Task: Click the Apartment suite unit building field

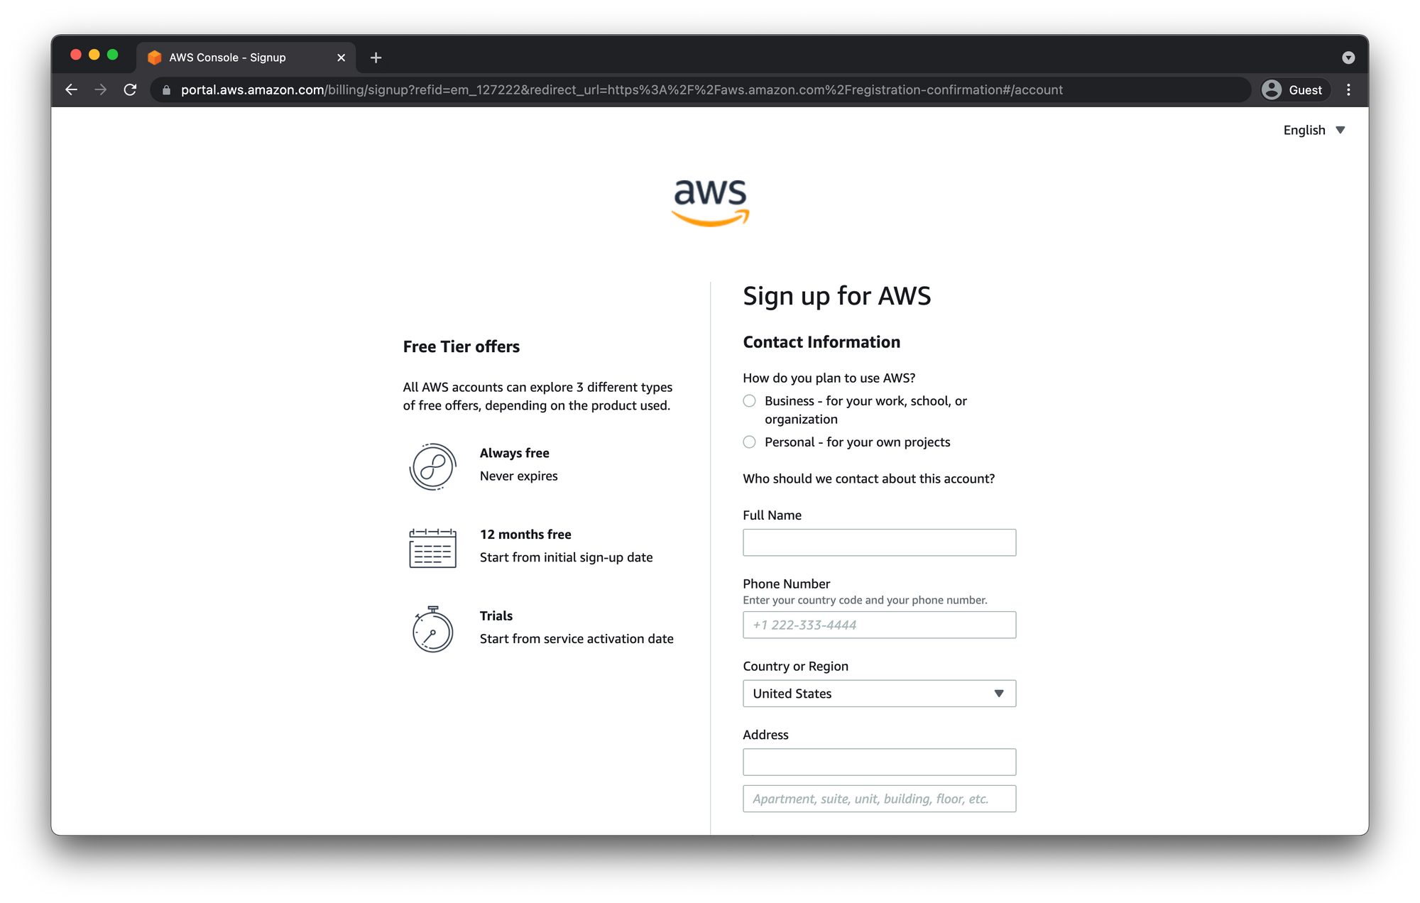Action: (x=879, y=797)
